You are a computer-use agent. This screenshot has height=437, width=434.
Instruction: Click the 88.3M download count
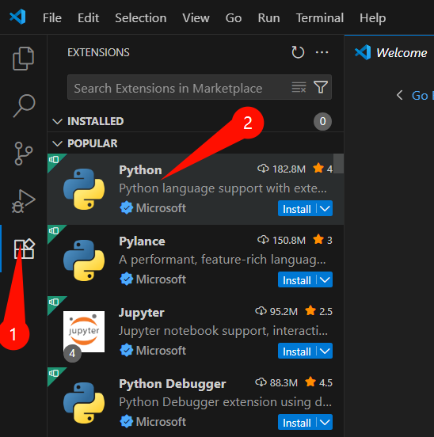(284, 383)
